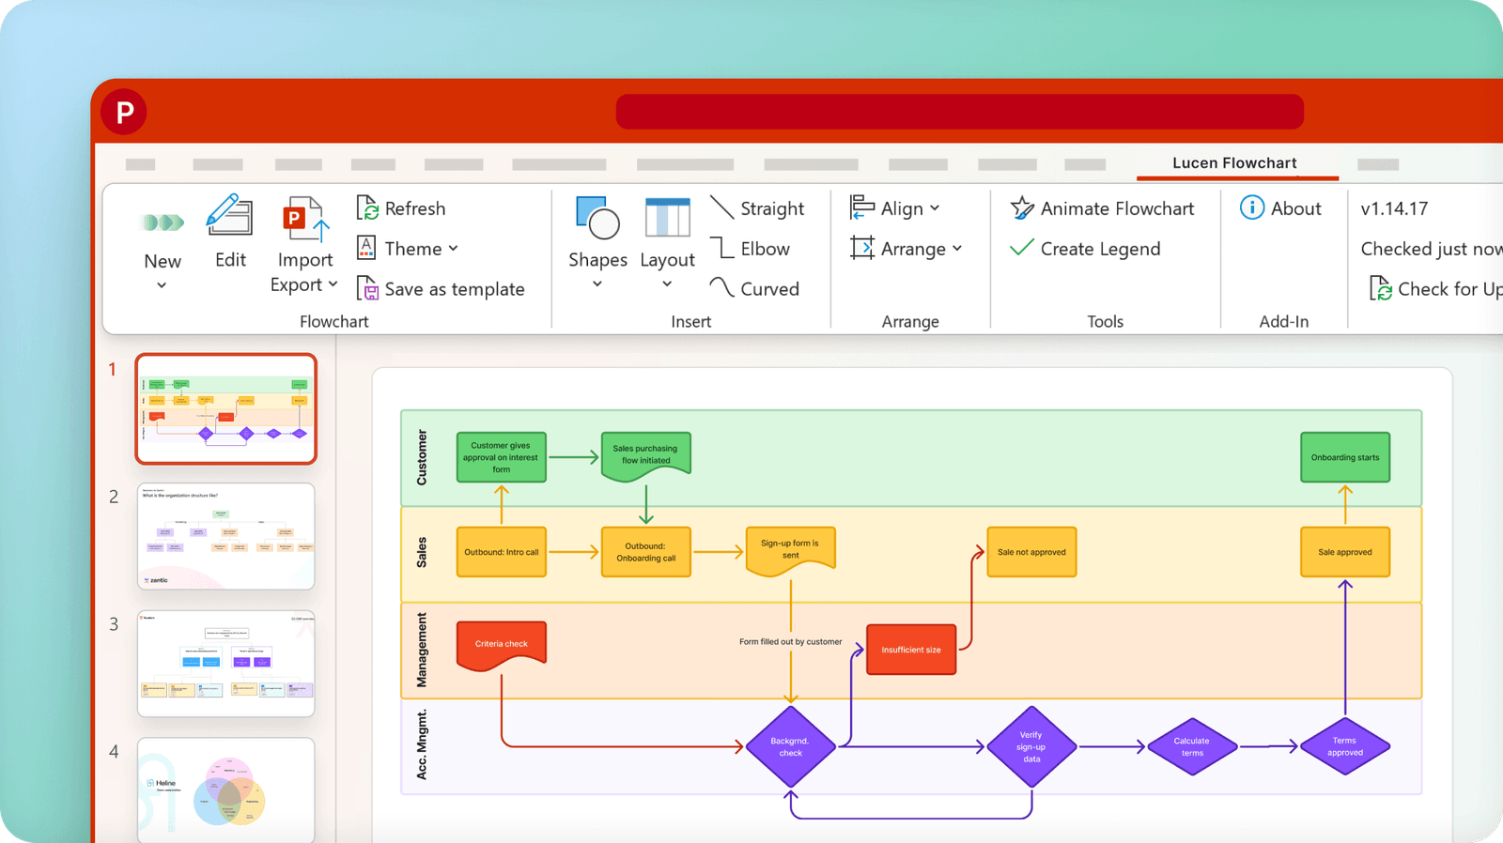This screenshot has width=1503, height=843.
Task: Select the 'Onboarding starts' shape
Action: [1345, 457]
